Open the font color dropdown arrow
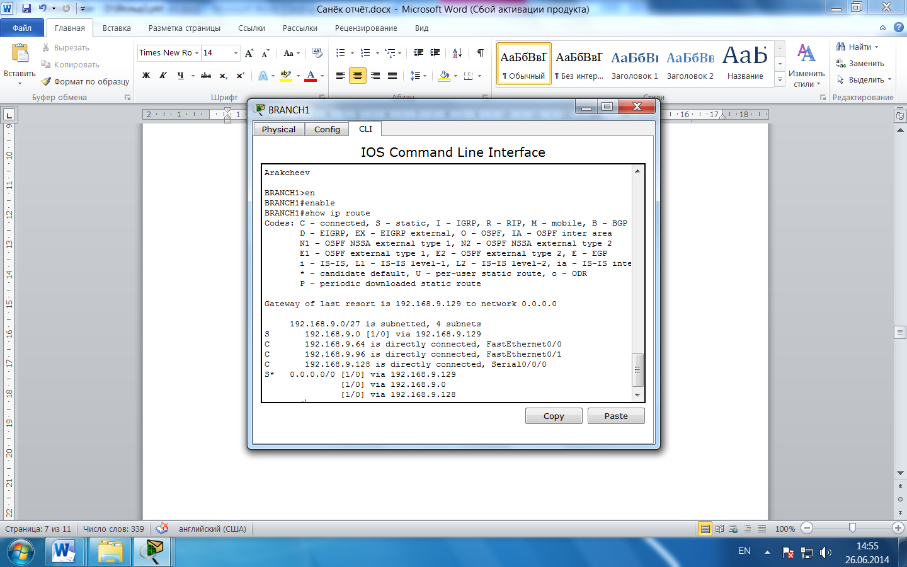The image size is (907, 567). pos(322,76)
